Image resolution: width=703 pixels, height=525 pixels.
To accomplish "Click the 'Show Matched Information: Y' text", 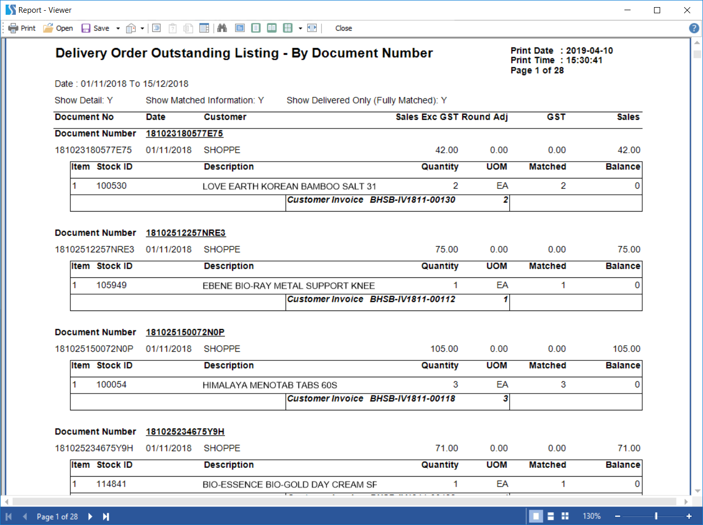I will (205, 100).
